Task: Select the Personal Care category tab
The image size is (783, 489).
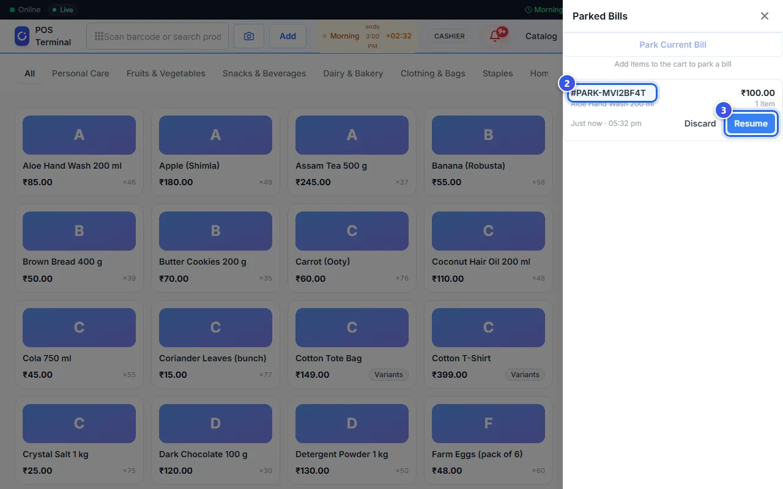Action: (81, 73)
